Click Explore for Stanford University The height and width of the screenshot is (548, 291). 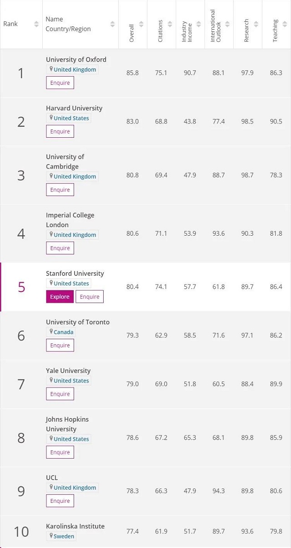(x=60, y=296)
